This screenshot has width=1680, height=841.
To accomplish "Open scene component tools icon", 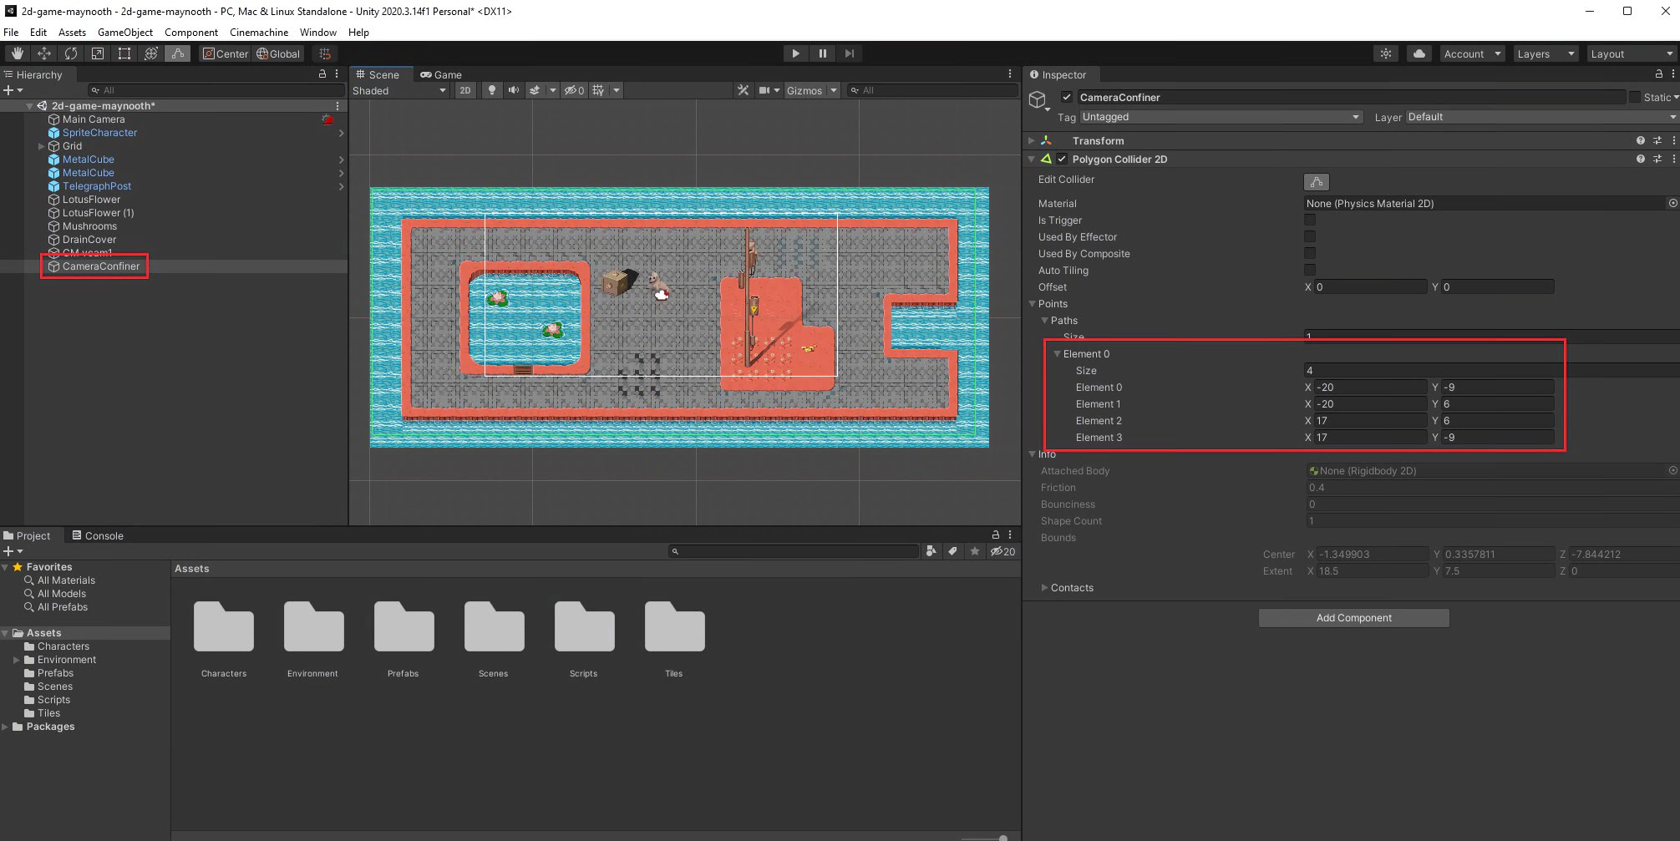I will (743, 90).
